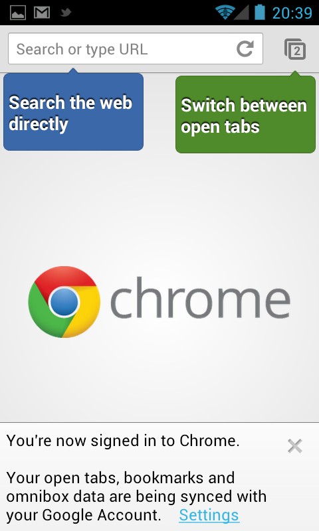Tap the green Switch between open tabs tooltip

tap(245, 114)
